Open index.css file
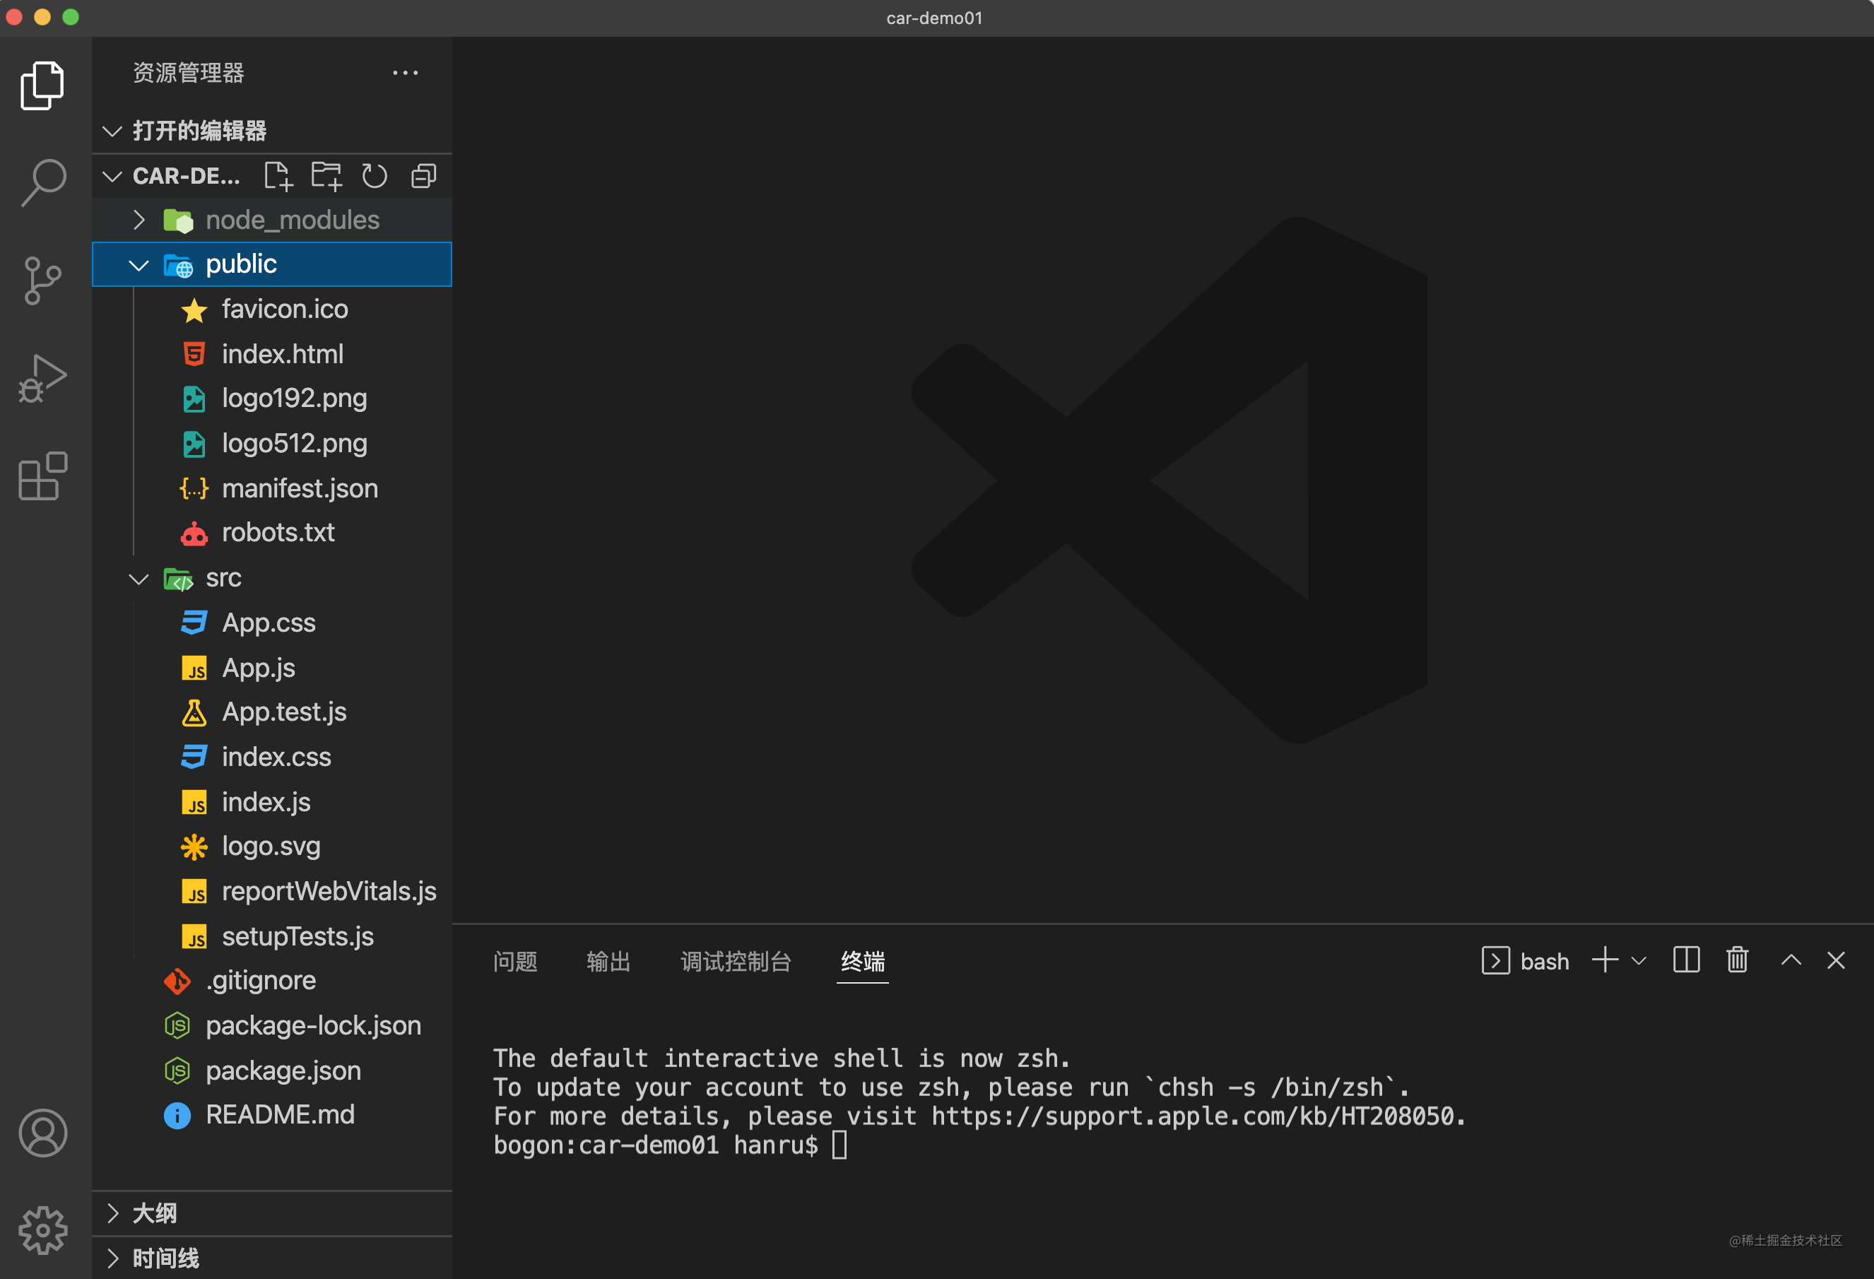Viewport: 1874px width, 1279px height. coord(272,758)
